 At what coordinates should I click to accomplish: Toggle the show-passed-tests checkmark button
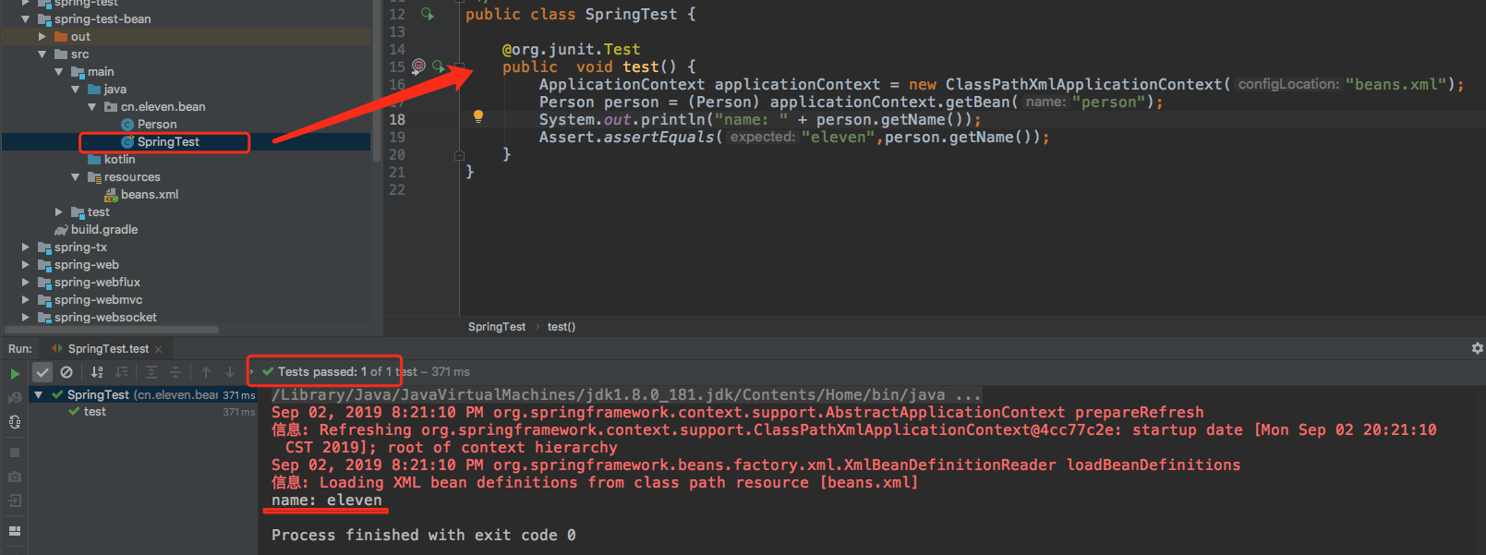coord(42,372)
